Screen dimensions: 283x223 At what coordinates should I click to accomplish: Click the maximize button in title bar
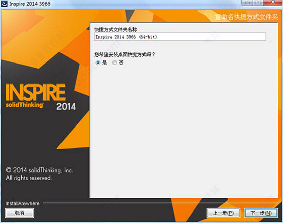tap(258, 3)
